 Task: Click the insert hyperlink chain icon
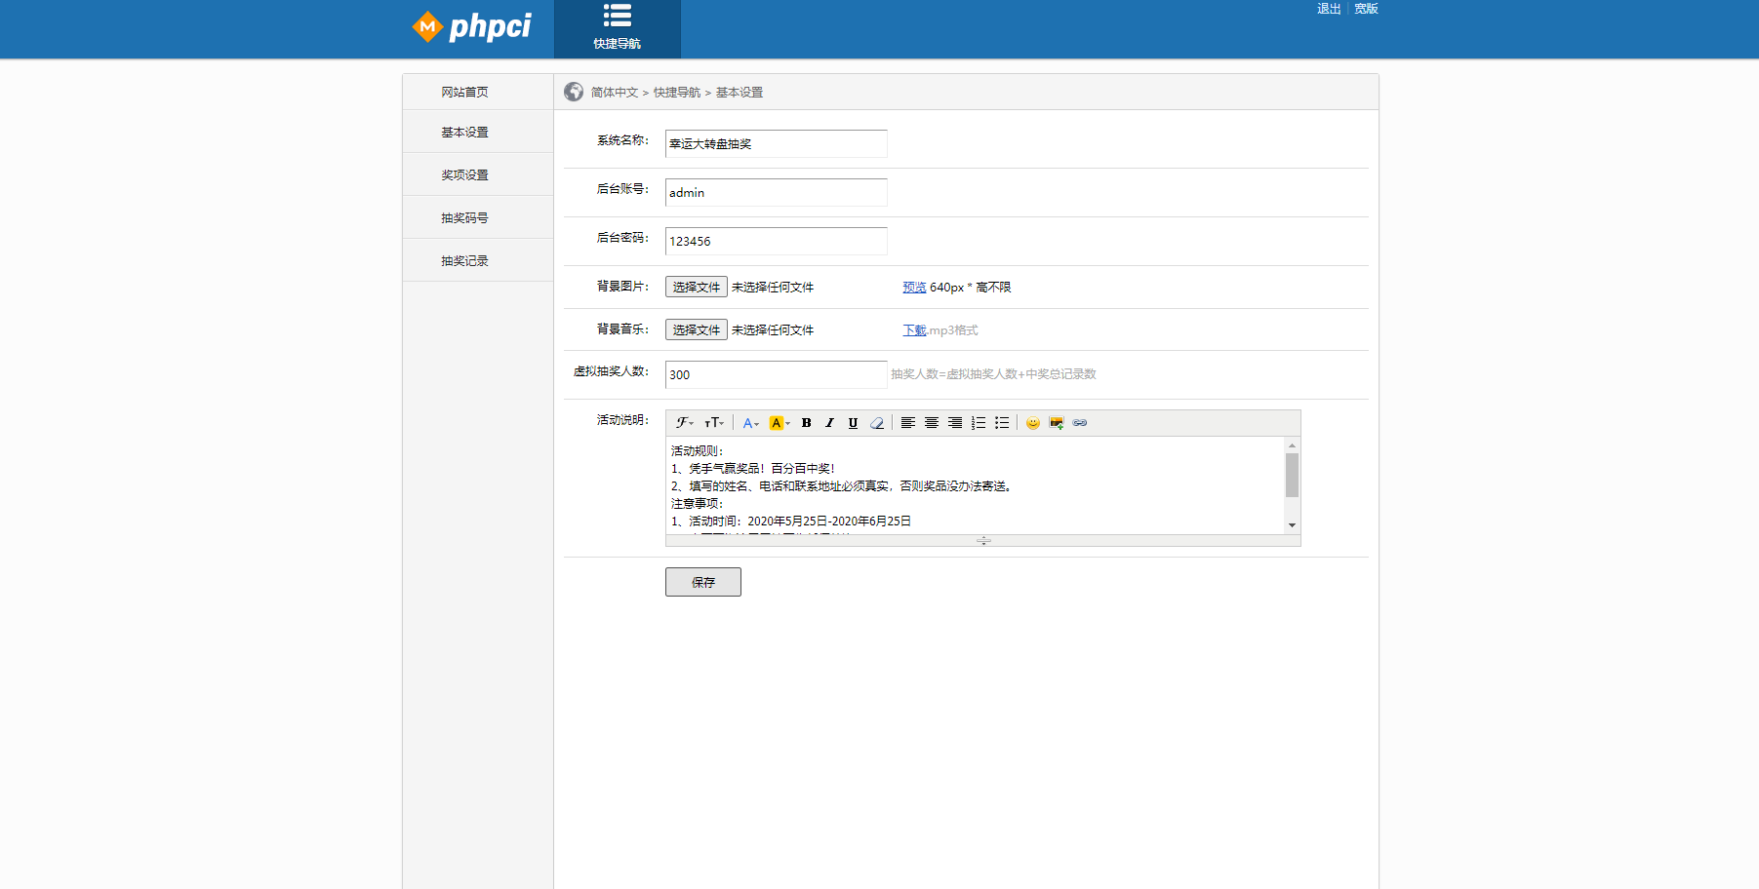(x=1080, y=423)
